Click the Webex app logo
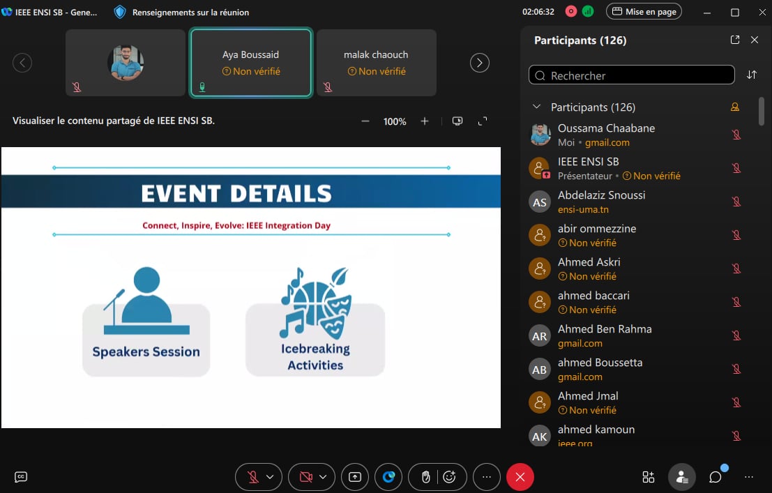 pyautogui.click(x=7, y=12)
